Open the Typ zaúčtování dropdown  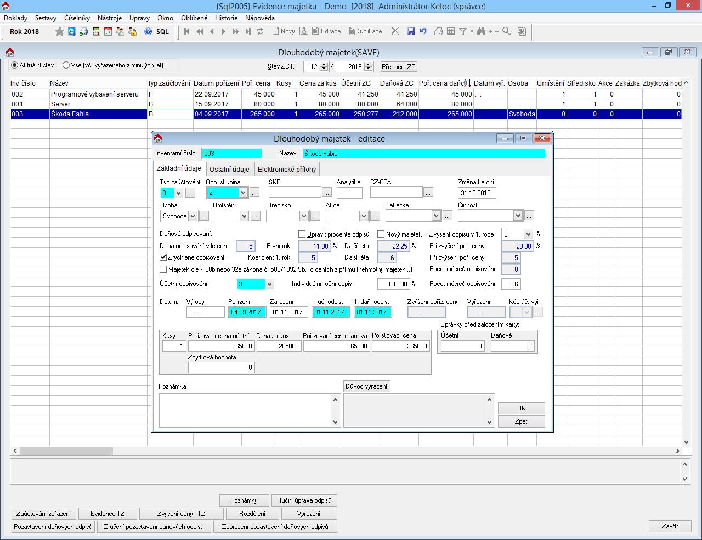[179, 193]
